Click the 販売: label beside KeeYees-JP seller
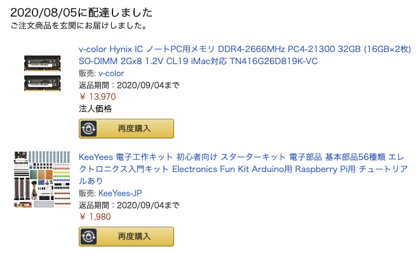 87,193
